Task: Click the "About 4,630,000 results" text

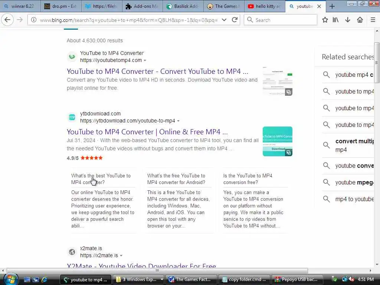Action: pyautogui.click(x=95, y=40)
